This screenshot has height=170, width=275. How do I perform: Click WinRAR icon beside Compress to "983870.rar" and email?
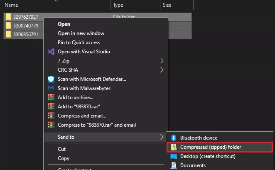coord(51,125)
